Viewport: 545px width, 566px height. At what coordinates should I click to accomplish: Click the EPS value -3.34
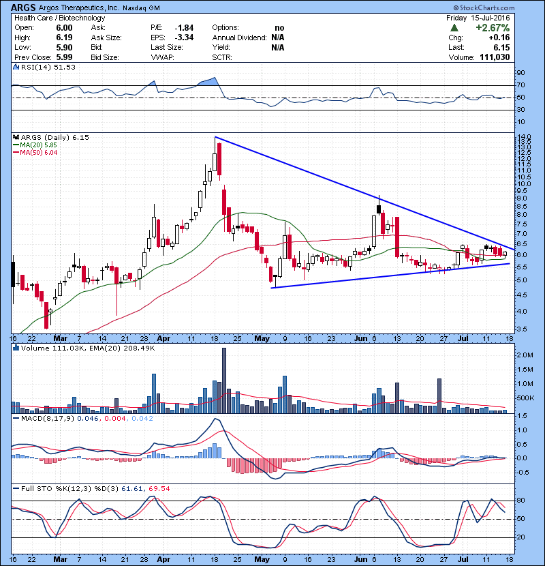[x=185, y=38]
